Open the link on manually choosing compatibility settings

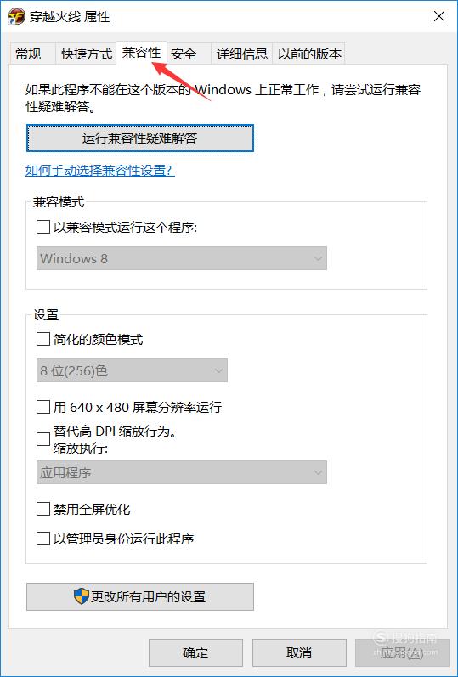pyautogui.click(x=100, y=171)
